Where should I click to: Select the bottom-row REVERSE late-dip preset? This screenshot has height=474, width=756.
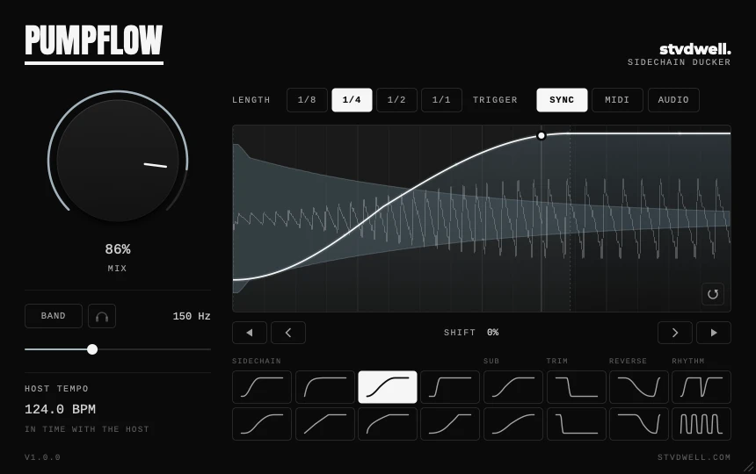pos(639,424)
